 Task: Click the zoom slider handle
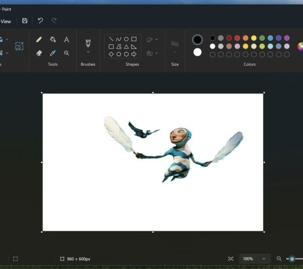point(292,259)
